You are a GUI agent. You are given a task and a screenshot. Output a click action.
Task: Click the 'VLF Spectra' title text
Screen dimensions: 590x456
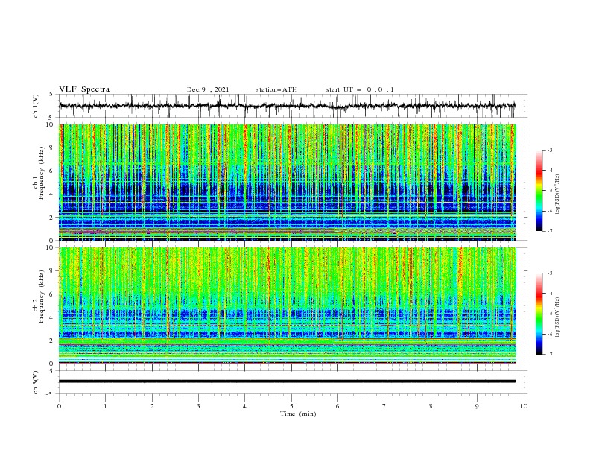(84, 89)
